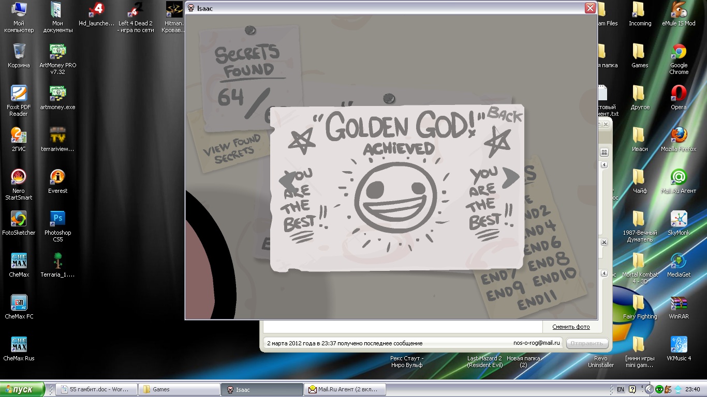Select the 2ГИС desktop icon
The height and width of the screenshot is (397, 707).
pos(19,140)
